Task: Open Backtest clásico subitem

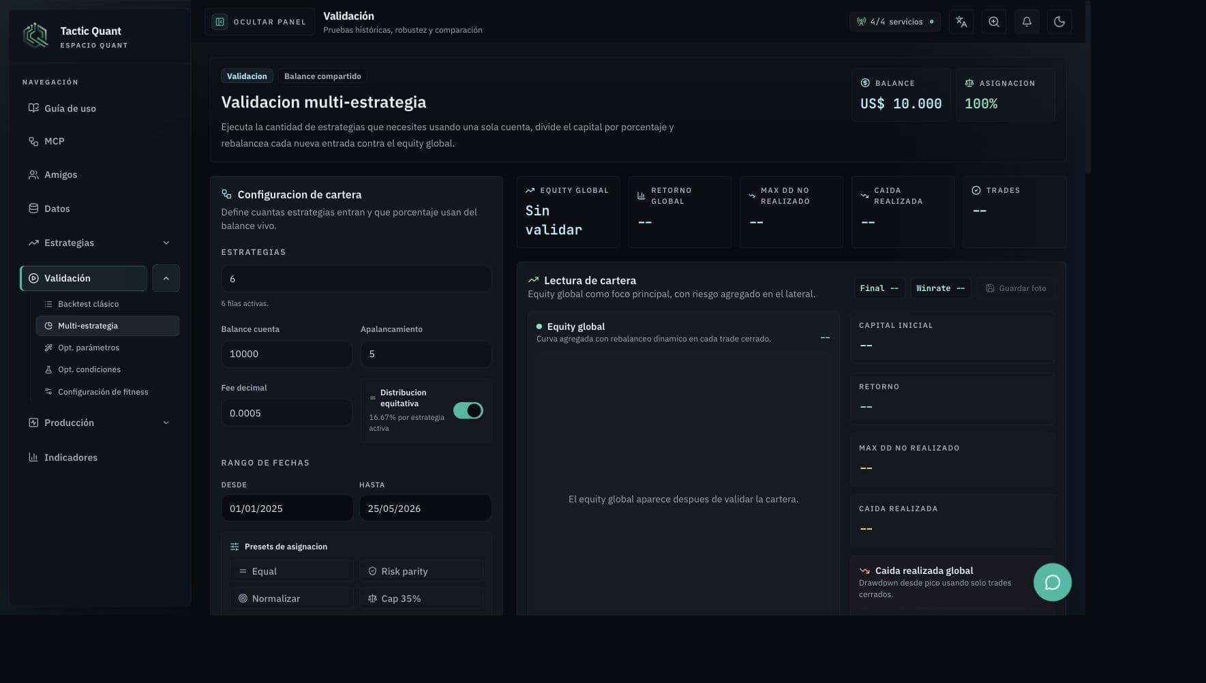Action: point(108,304)
